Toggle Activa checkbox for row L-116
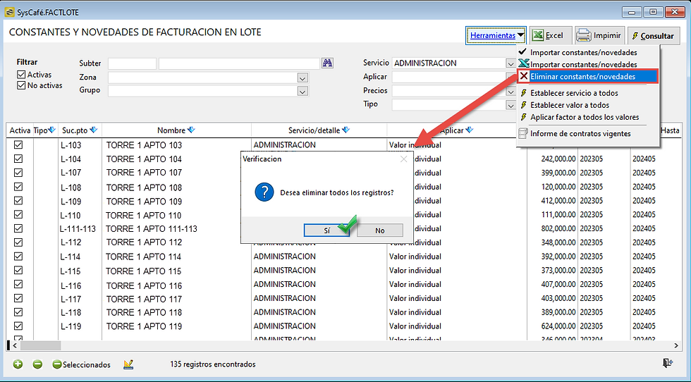 [18, 284]
